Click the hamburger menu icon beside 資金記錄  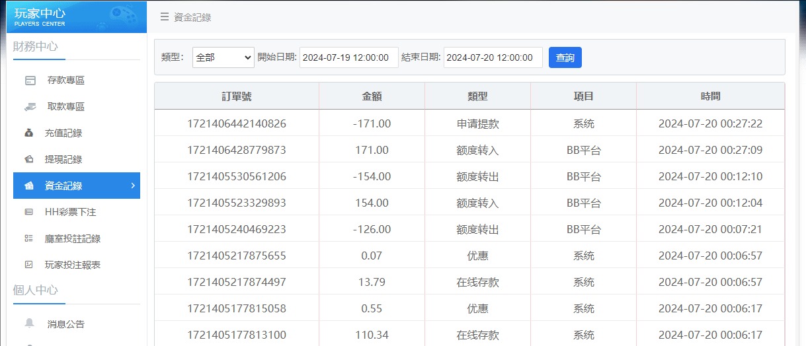pos(165,17)
